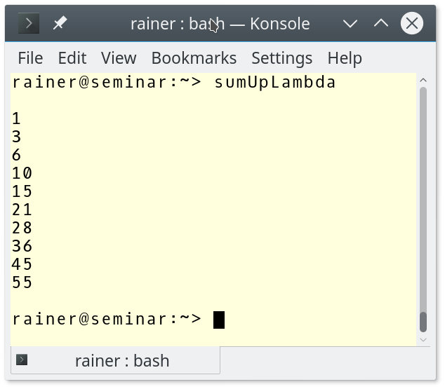Click terminal icon on the bash tab

pos(22,360)
